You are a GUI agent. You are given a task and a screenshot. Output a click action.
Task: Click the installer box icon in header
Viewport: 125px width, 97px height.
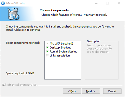(x=13, y=14)
